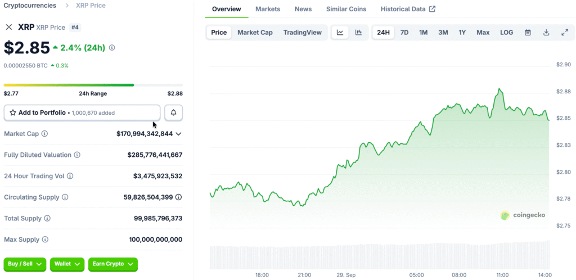Click the $285,776,441,667 valuation value

(155, 155)
